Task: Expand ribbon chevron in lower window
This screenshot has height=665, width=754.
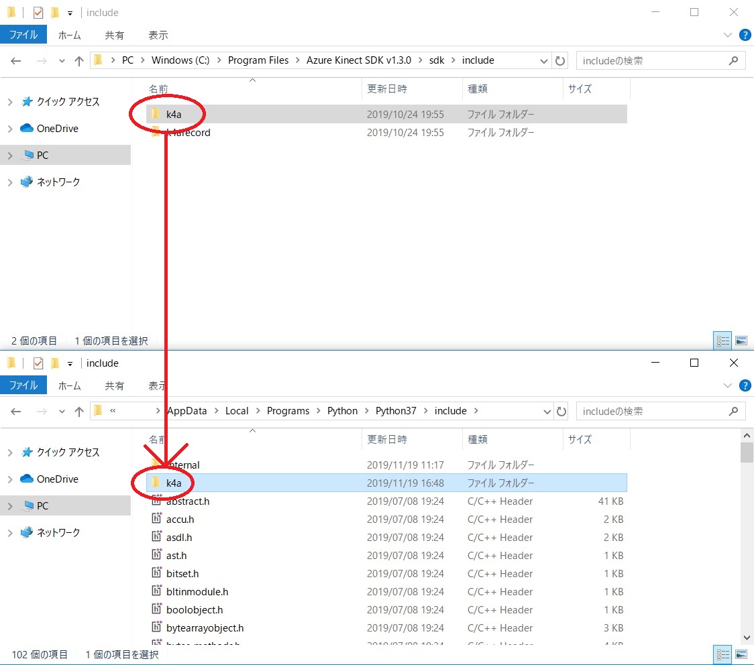Action: pyautogui.click(x=728, y=385)
